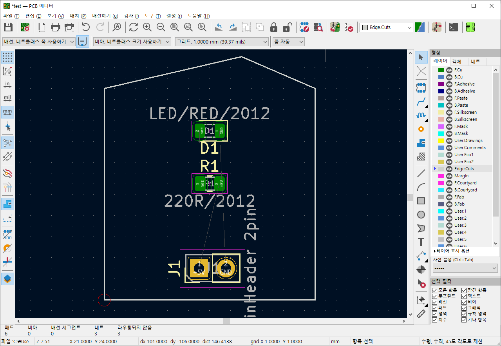Switch to the 객체 tab

click(x=457, y=62)
